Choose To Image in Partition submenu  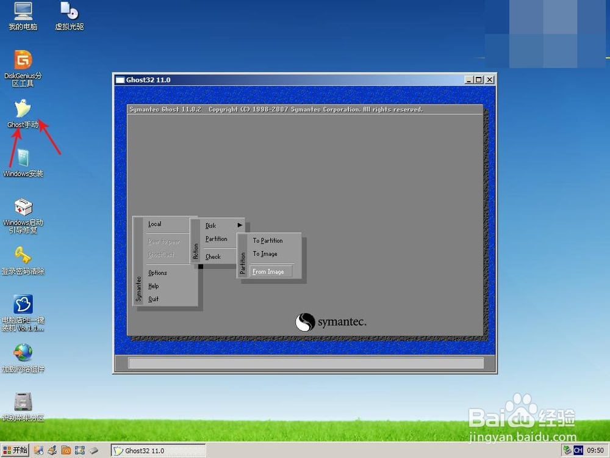click(265, 253)
